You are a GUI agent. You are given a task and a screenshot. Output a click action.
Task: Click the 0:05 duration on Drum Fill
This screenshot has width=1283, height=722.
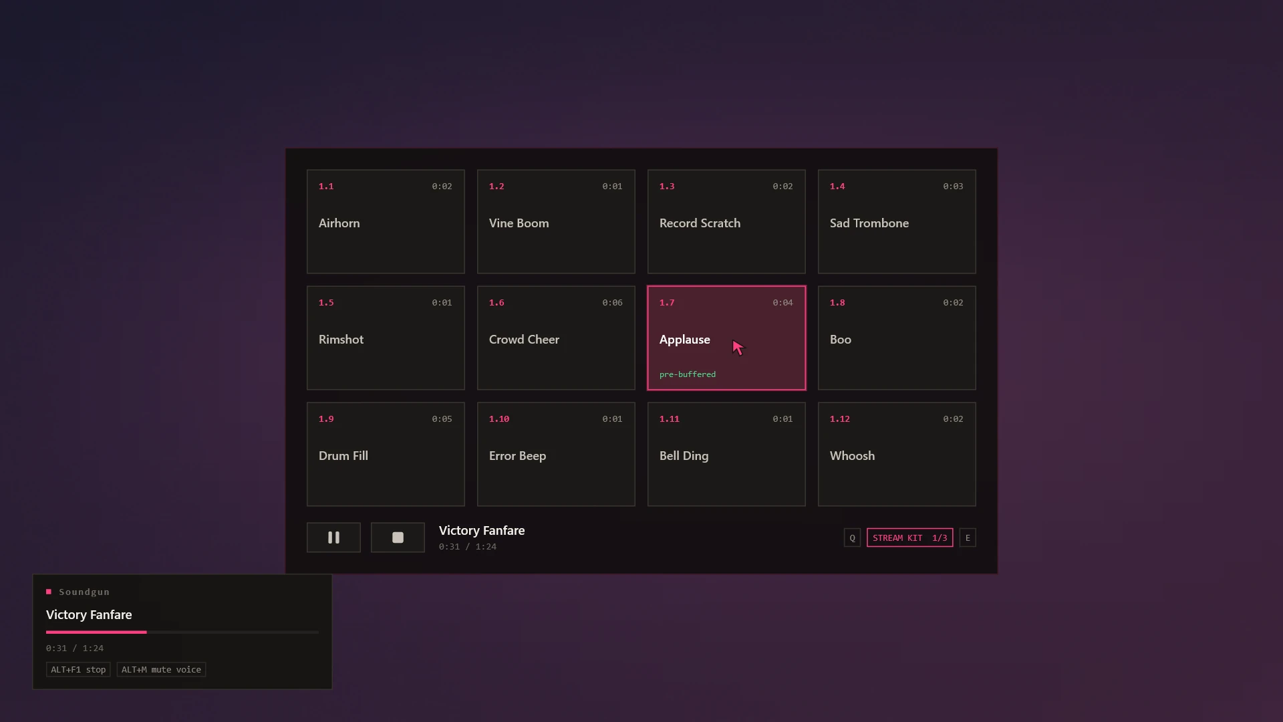pos(442,418)
